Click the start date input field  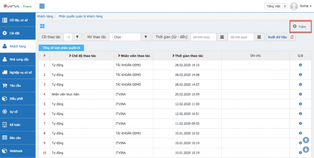pos(203,37)
